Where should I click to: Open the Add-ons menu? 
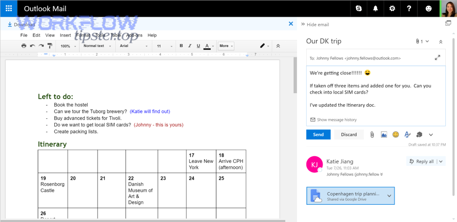click(135, 35)
